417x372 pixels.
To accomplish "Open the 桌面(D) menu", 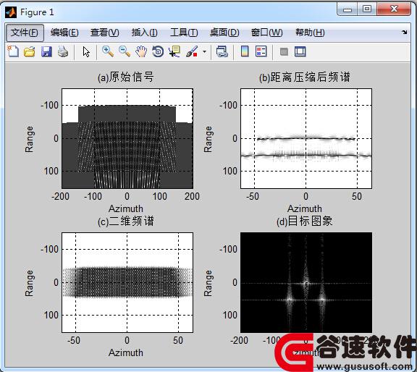I will point(224,33).
